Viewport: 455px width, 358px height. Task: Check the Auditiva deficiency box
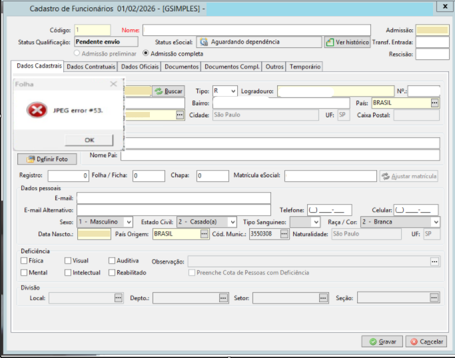112,261
